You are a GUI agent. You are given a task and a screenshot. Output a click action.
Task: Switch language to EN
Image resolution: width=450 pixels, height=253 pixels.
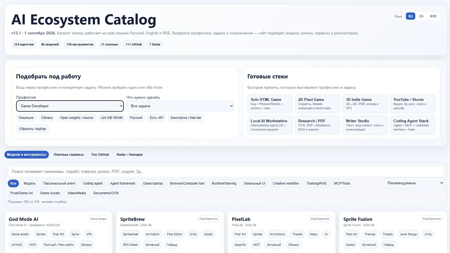pyautogui.click(x=421, y=16)
